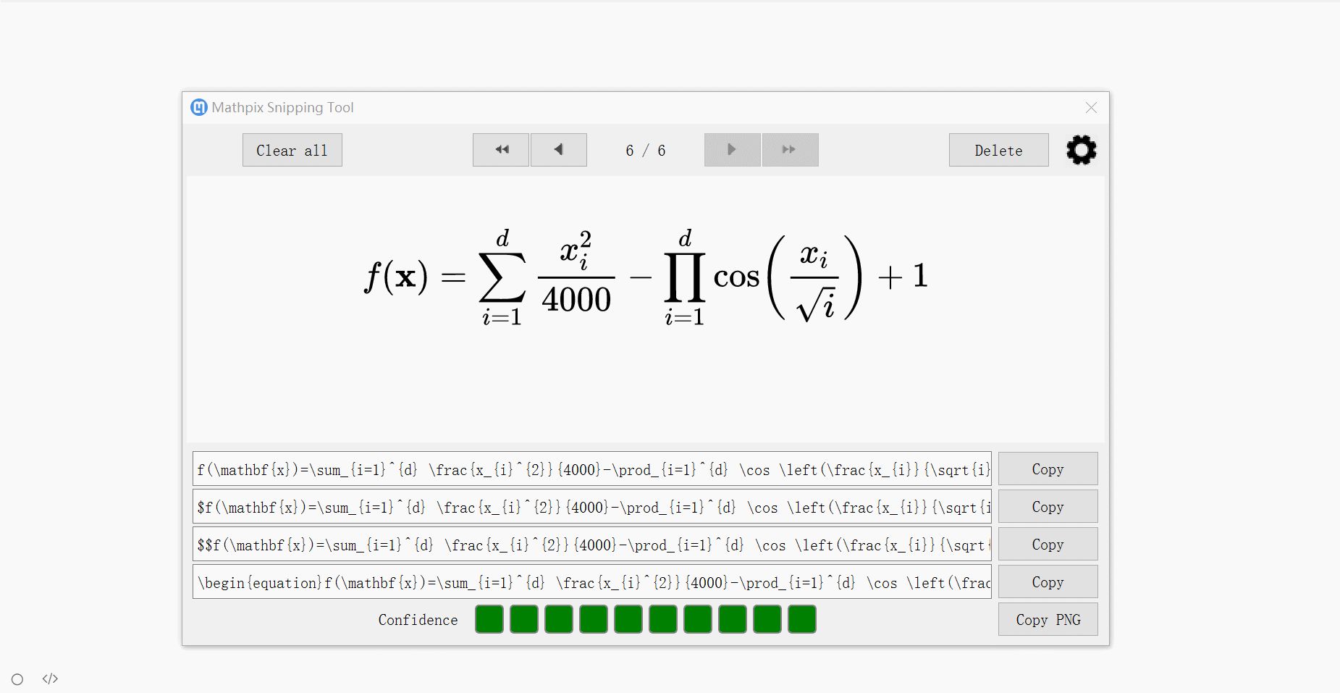Focus the \begin{equation} text field

point(591,582)
